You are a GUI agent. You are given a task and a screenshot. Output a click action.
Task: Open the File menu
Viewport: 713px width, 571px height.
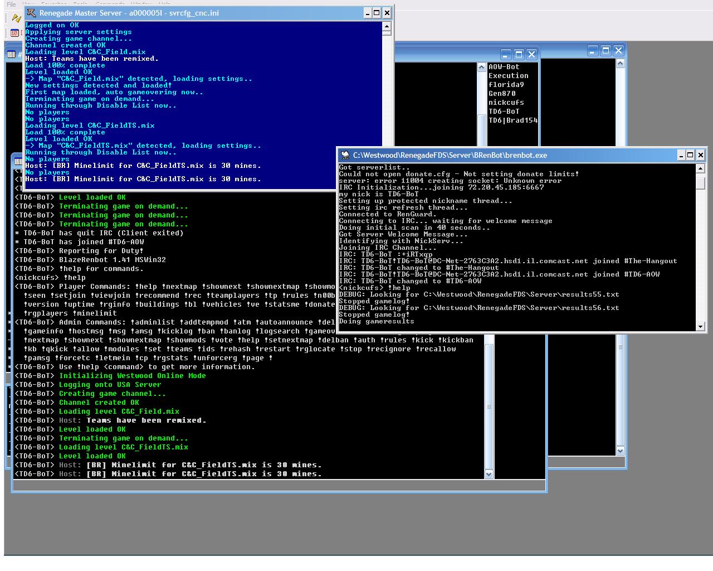pyautogui.click(x=11, y=4)
